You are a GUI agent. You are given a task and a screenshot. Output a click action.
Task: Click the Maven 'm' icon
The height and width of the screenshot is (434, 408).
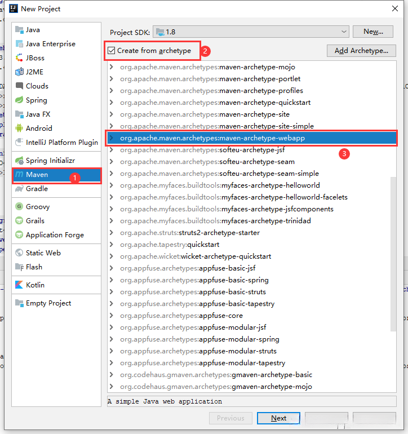19,174
